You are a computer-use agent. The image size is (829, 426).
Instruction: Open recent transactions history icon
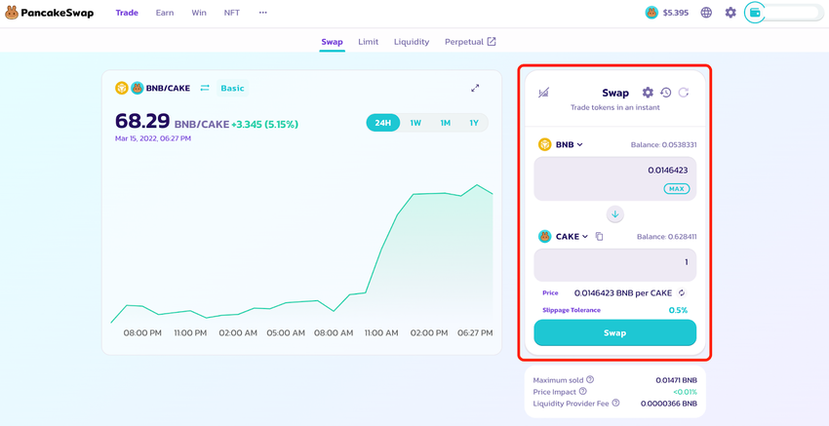coord(665,93)
